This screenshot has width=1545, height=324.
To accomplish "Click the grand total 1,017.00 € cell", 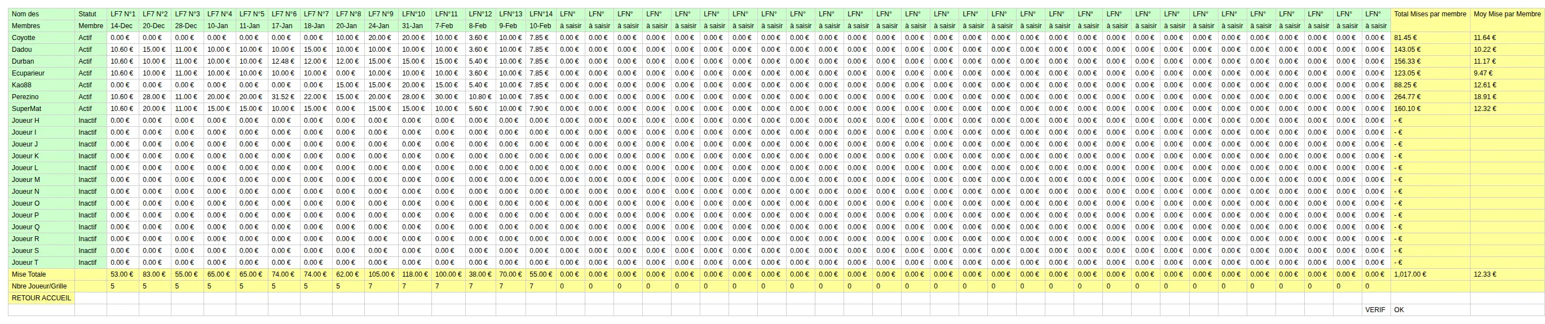I will click(1430, 274).
